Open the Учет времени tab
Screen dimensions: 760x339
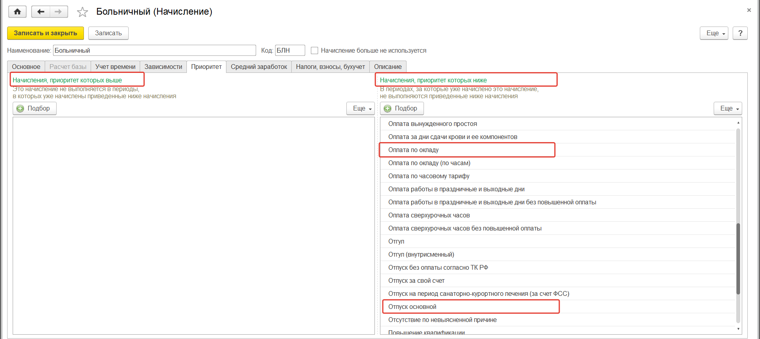pos(115,67)
